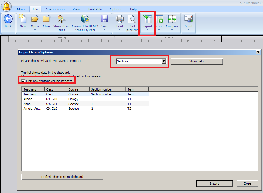Switch to the Specification tab
Viewport: 263px width, 193px height.
[55, 9]
